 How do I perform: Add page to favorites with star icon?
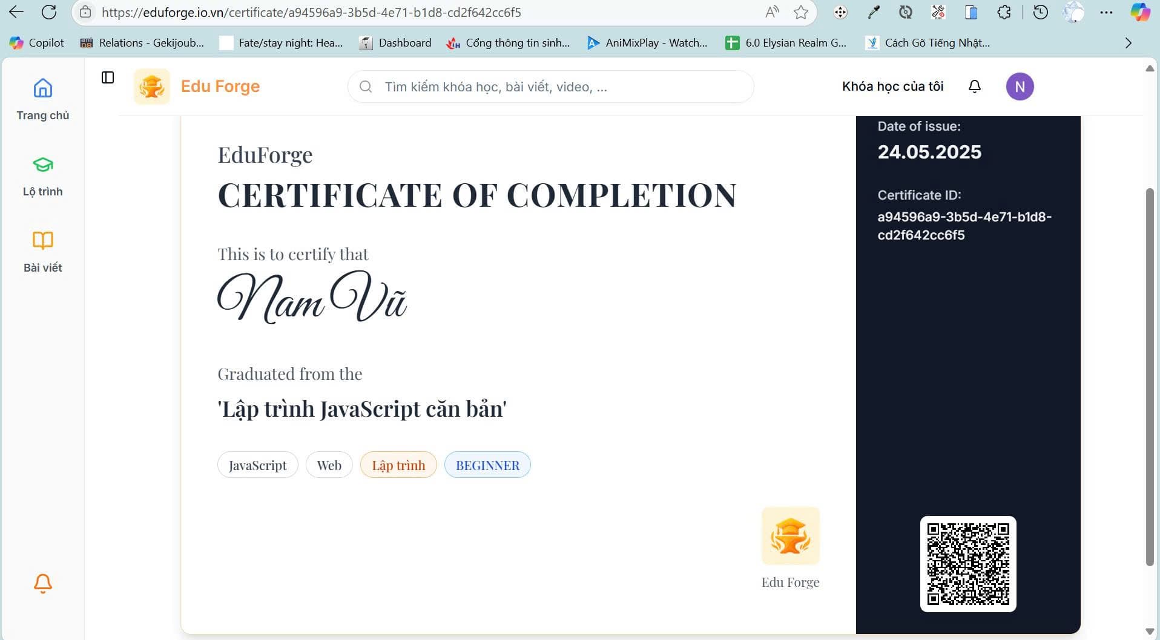pos(801,12)
